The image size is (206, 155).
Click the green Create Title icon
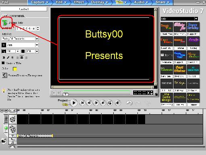click(x=5, y=23)
